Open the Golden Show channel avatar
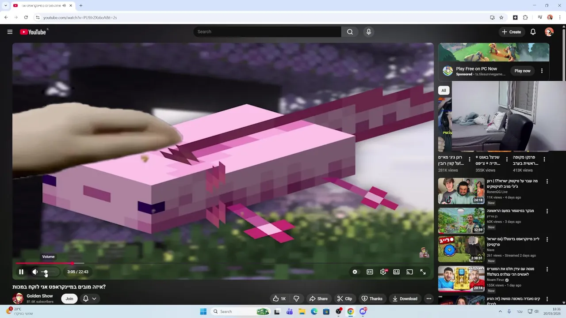 (18, 299)
